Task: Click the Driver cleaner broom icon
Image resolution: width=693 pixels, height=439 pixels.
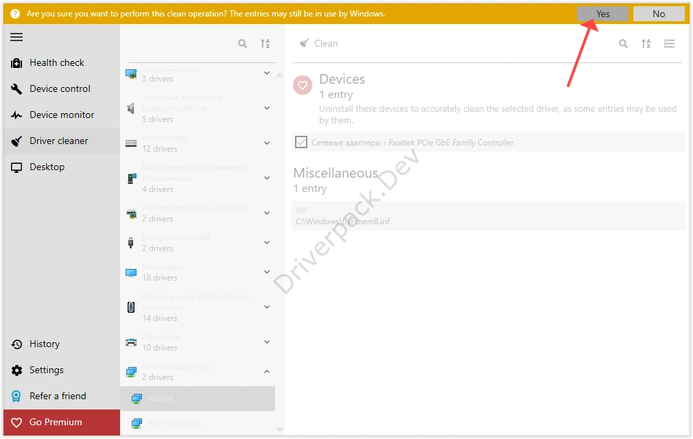Action: [x=16, y=141]
